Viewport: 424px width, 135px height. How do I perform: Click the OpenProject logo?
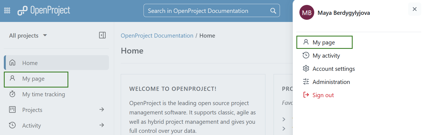44,11
